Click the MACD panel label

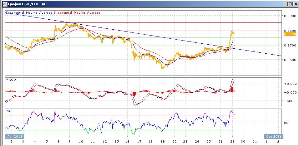point(11,80)
